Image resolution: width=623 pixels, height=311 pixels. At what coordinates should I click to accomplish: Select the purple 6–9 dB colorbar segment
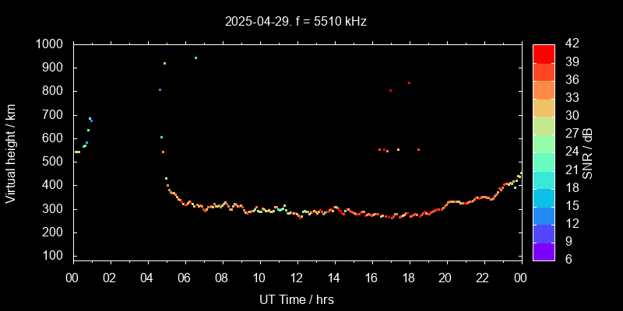coord(544,250)
